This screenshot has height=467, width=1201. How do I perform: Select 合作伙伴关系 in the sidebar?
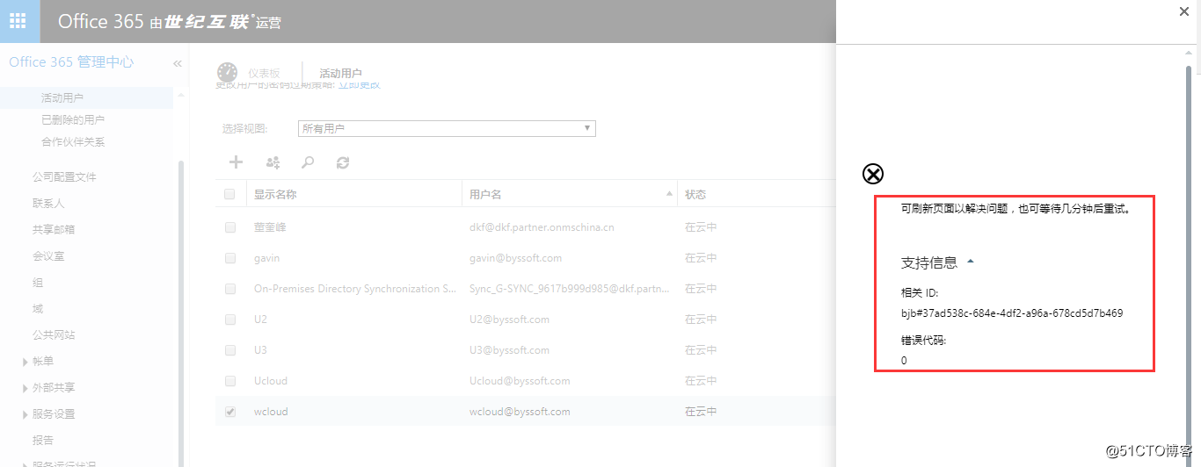coord(73,141)
